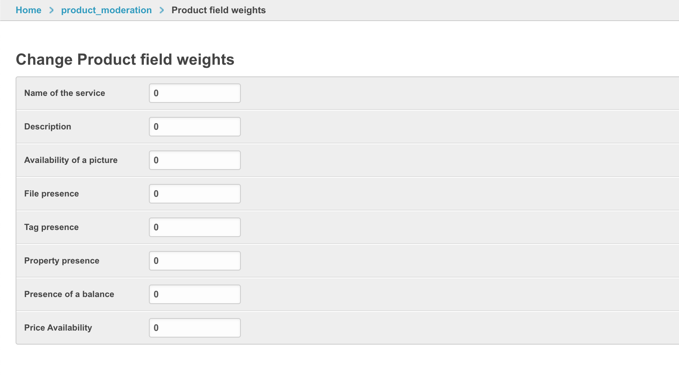Click the Availability of a picture label

(71, 160)
